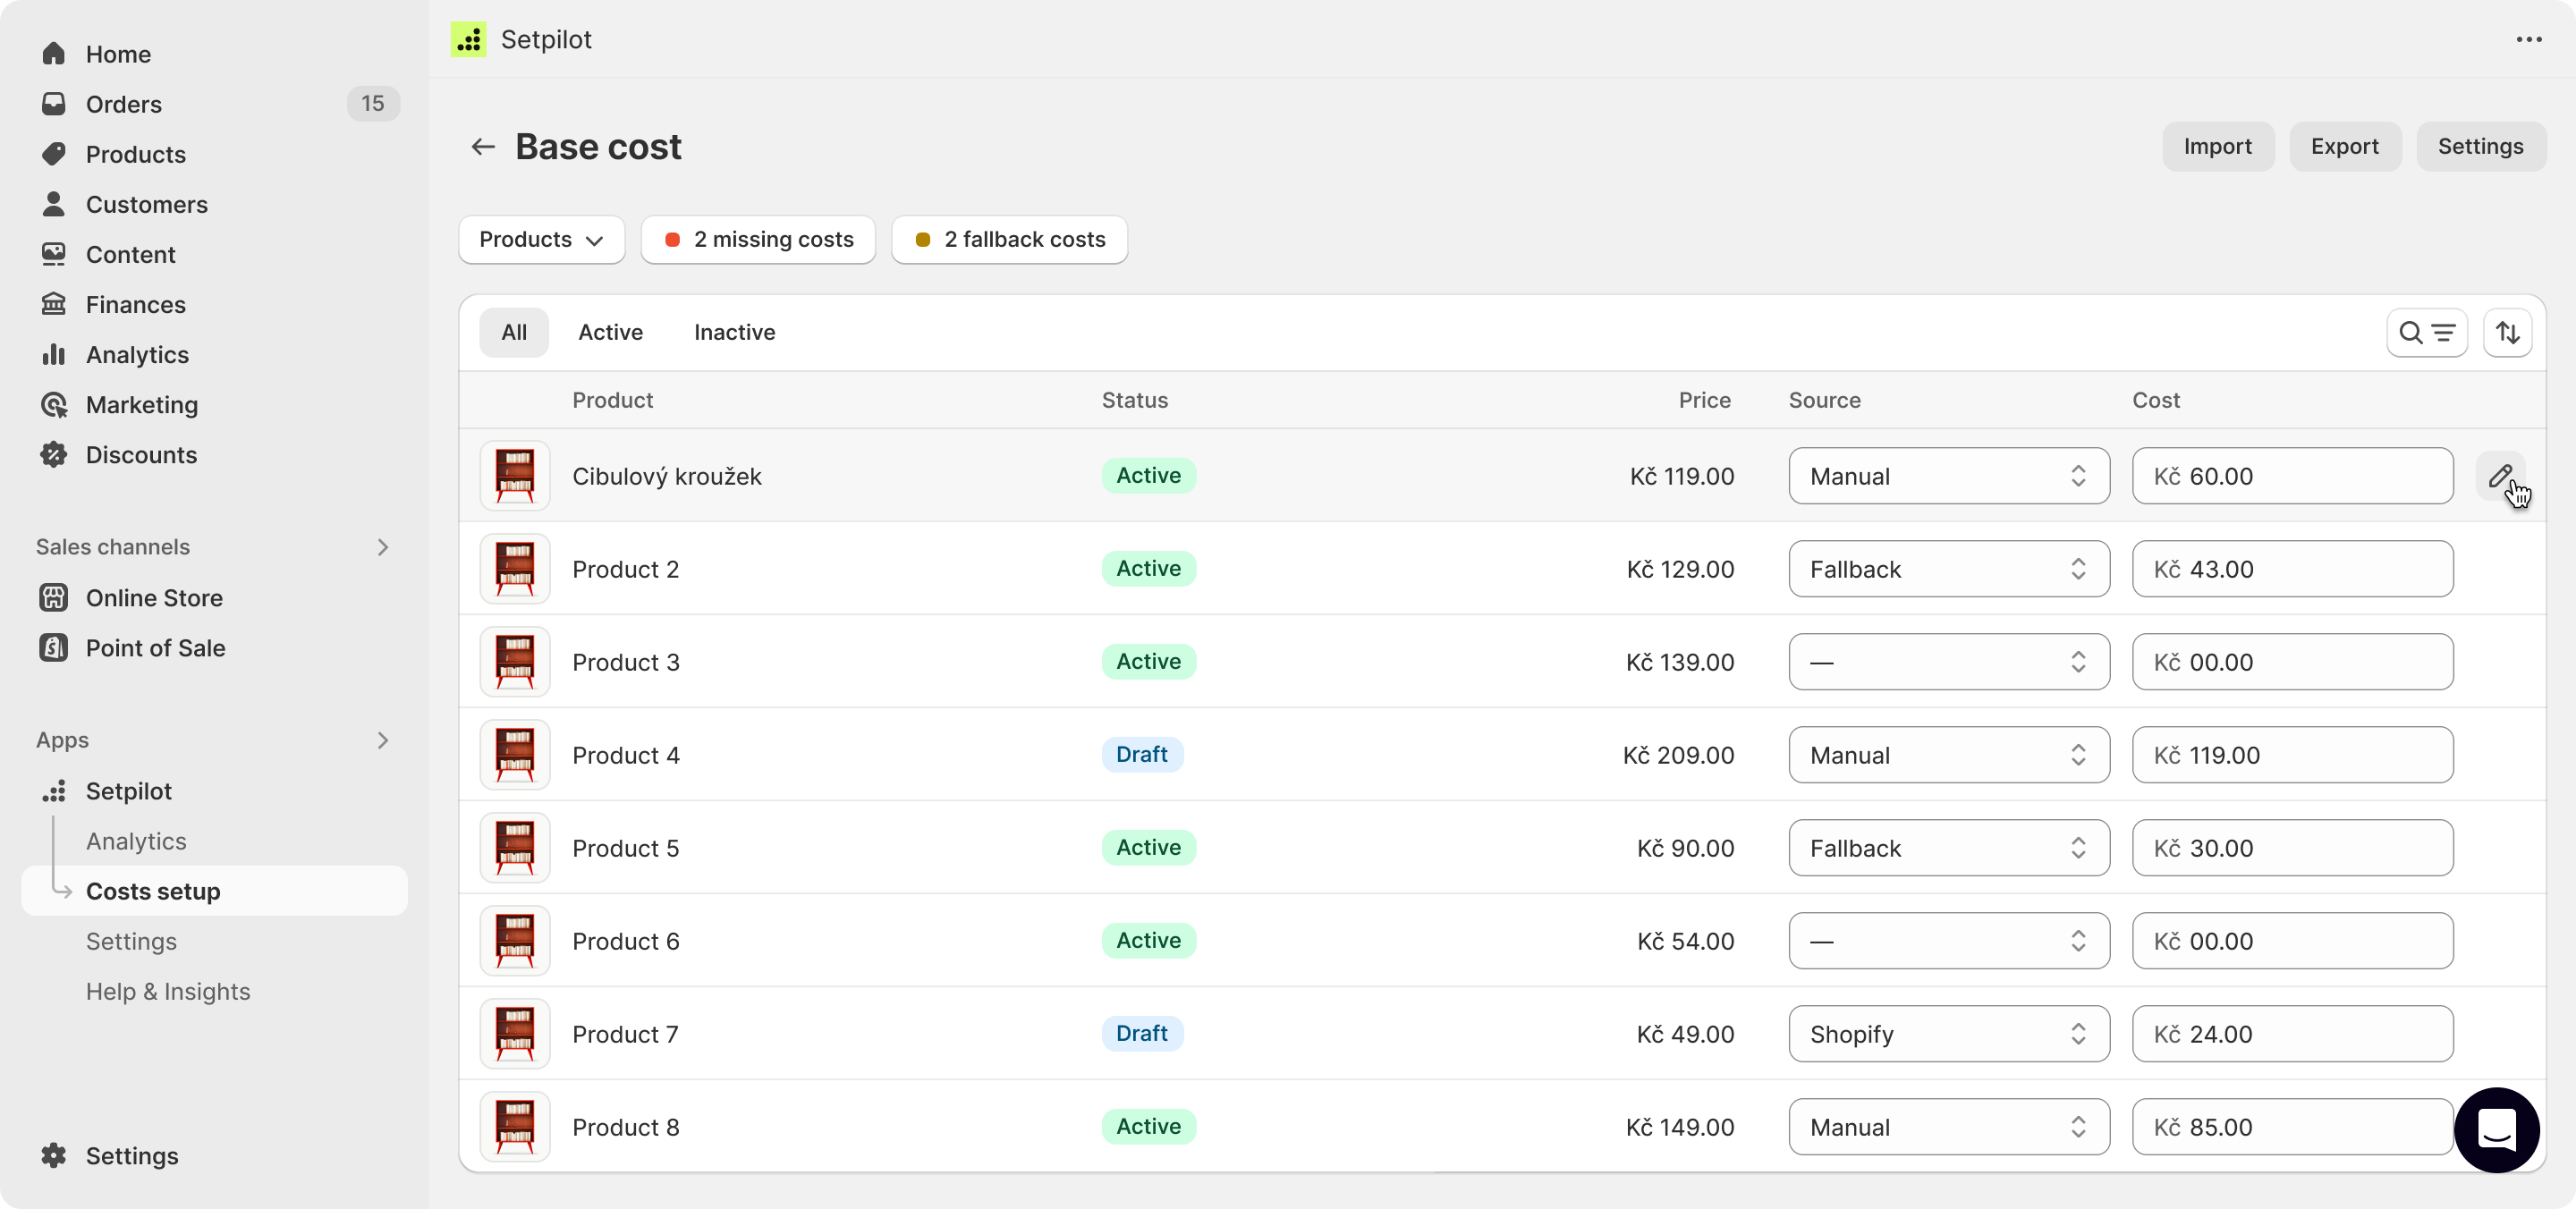Screen dimensions: 2576x1209
Task: Switch to the Active tab
Action: tap(609, 332)
